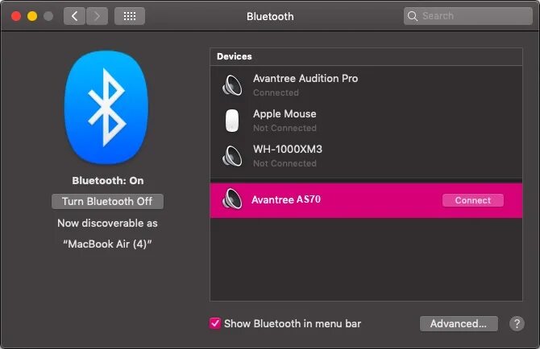Click the Apple Mouse device icon

(x=232, y=121)
